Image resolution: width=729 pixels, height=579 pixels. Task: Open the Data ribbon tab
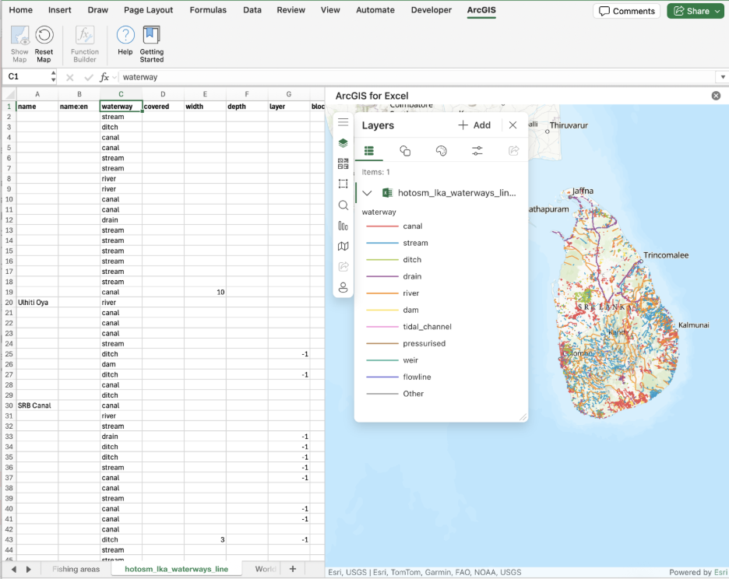click(252, 10)
